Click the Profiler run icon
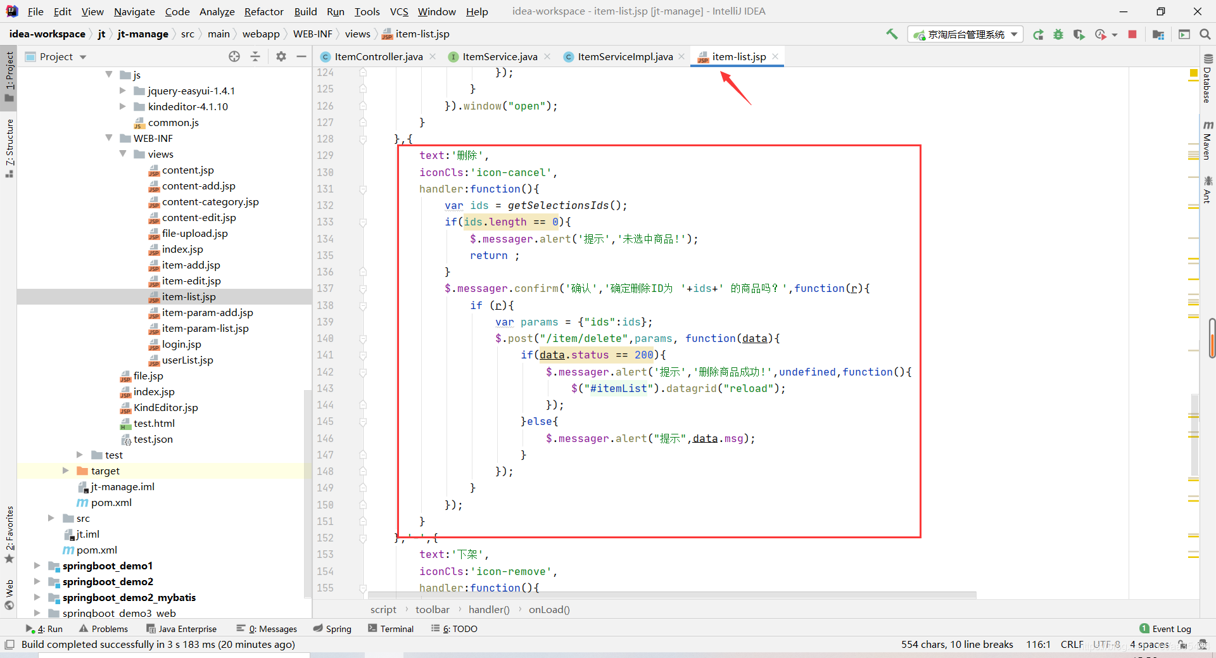Screen dimensions: 1216x658 [x=1101, y=35]
